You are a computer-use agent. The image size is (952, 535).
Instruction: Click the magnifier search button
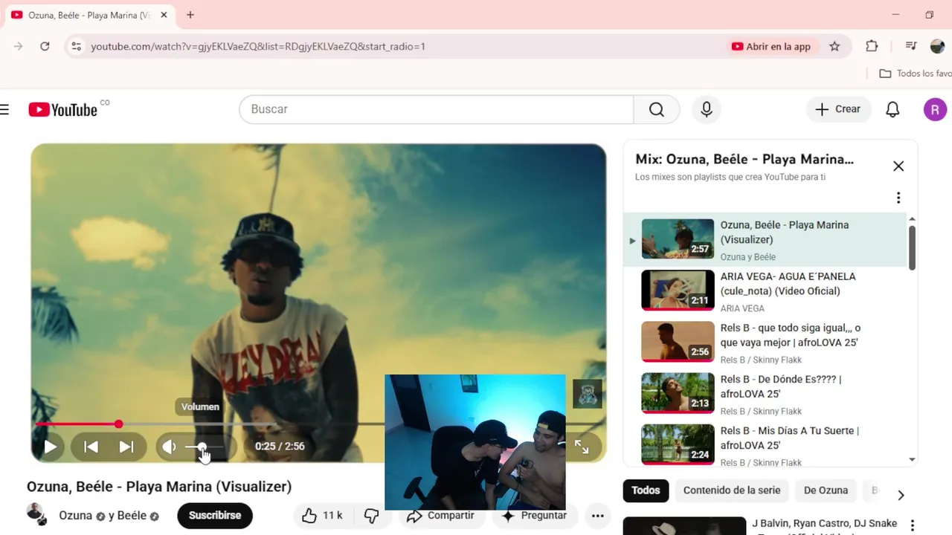point(657,109)
